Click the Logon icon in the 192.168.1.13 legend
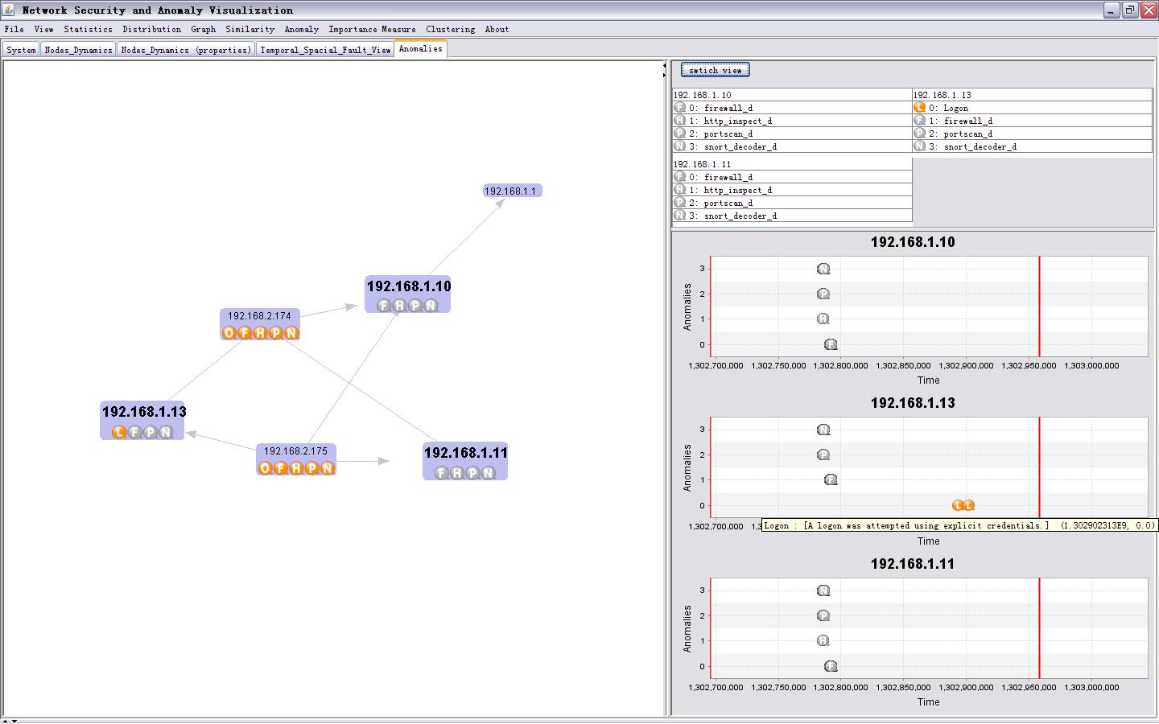This screenshot has width=1159, height=724. (919, 108)
